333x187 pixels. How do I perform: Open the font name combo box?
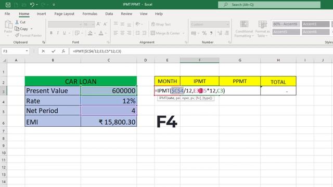[65, 24]
